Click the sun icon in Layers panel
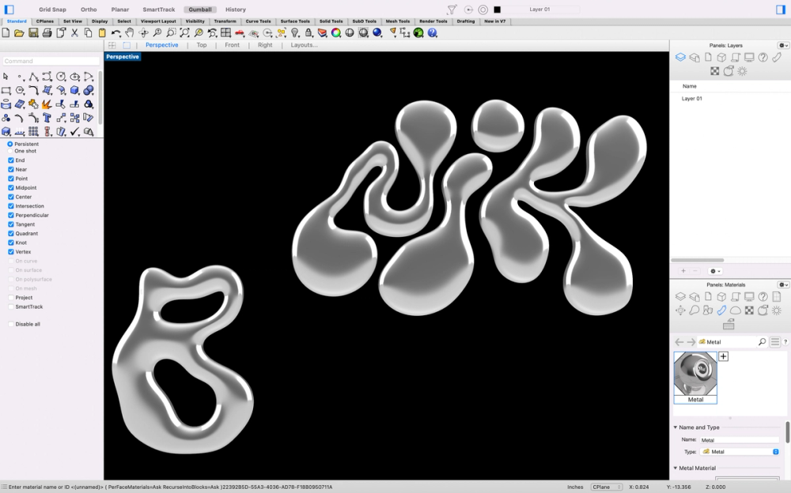This screenshot has width=791, height=493. pyautogui.click(x=742, y=71)
